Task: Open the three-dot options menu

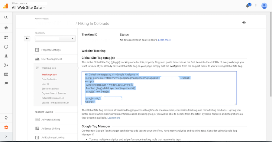Action: click(256, 6)
